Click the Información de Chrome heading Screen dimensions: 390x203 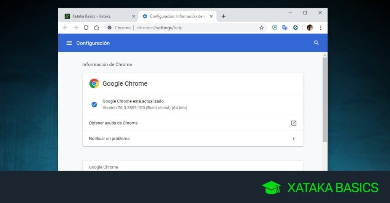click(107, 64)
